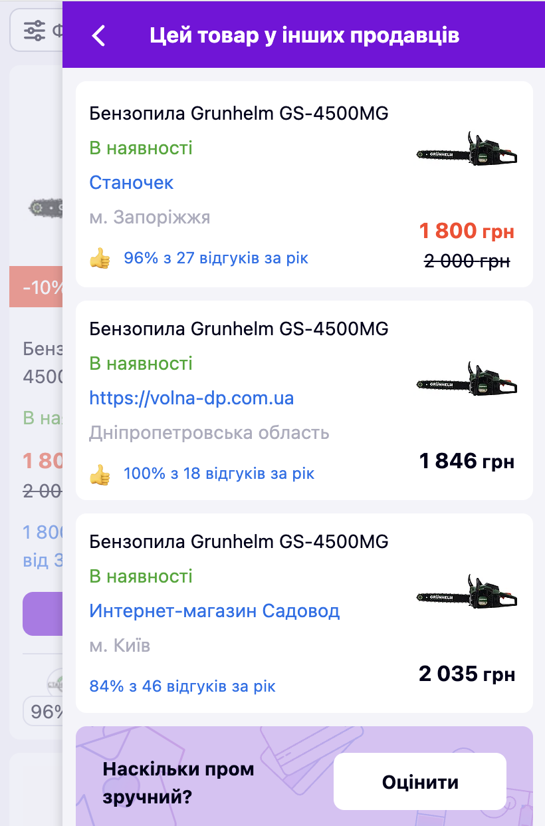Go back using the header arrow icon
The height and width of the screenshot is (826, 545).
click(98, 35)
